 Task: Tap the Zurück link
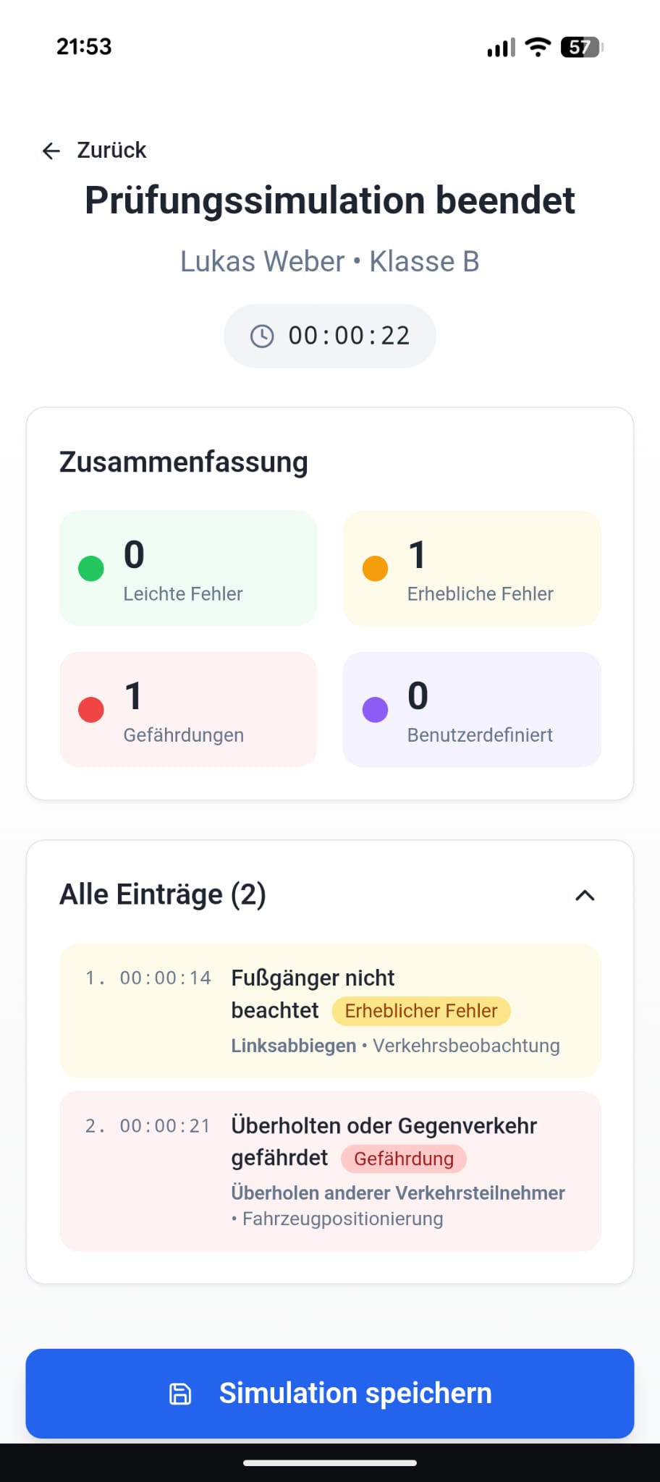(111, 151)
